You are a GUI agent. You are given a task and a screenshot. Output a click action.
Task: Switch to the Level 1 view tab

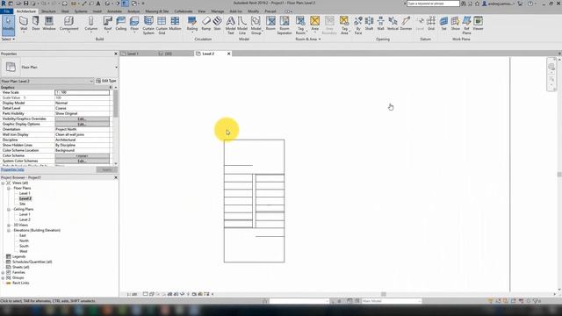133,54
